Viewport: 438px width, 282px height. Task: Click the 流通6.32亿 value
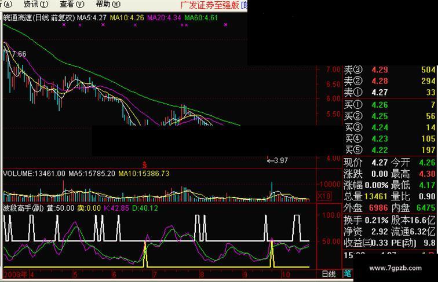[413, 232]
